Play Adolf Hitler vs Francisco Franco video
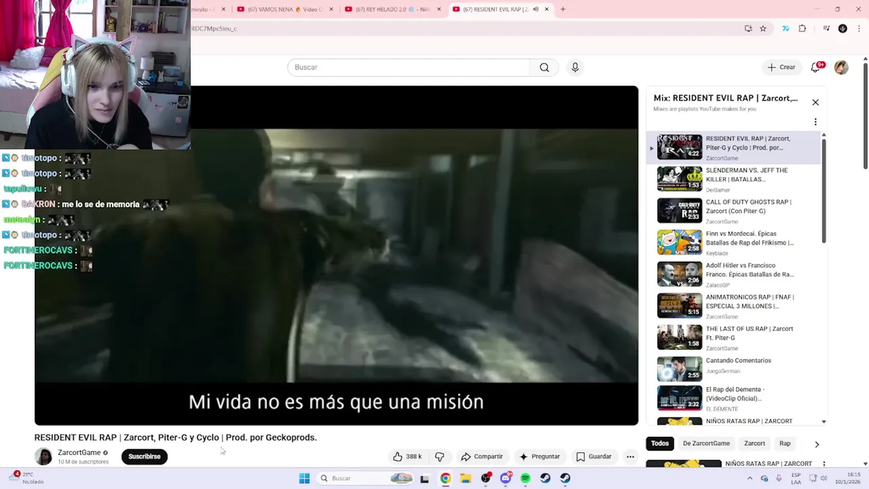 point(733,274)
